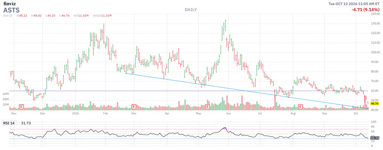Click the 120.00 price axis label
The image size is (383, 150).
click(x=375, y=33)
